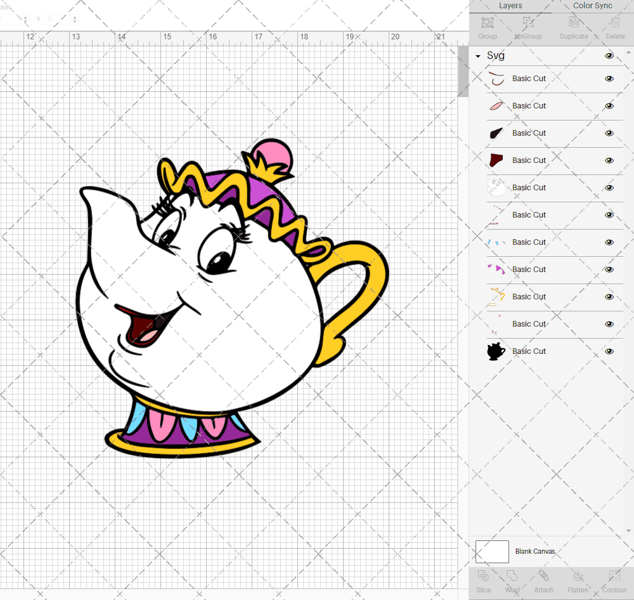The width and height of the screenshot is (634, 600).
Task: Hide the black teapot silhouette layer
Action: click(609, 351)
